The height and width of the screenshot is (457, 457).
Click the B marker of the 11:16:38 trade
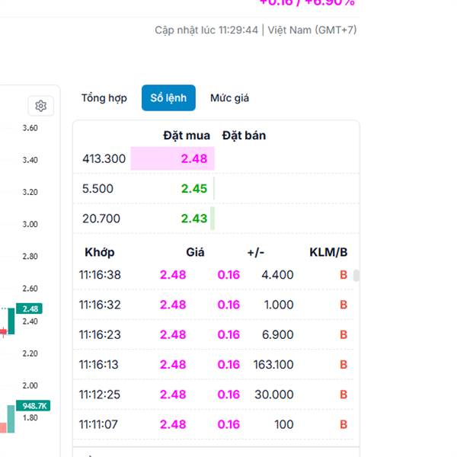pyautogui.click(x=343, y=275)
